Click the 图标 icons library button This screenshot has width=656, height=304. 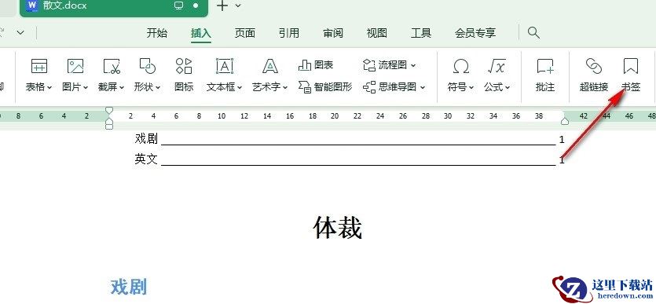[x=184, y=66]
